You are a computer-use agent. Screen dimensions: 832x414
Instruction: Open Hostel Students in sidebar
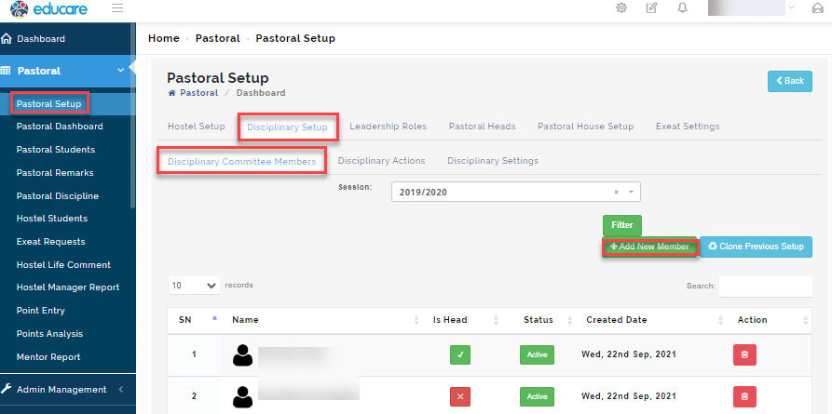click(x=52, y=219)
